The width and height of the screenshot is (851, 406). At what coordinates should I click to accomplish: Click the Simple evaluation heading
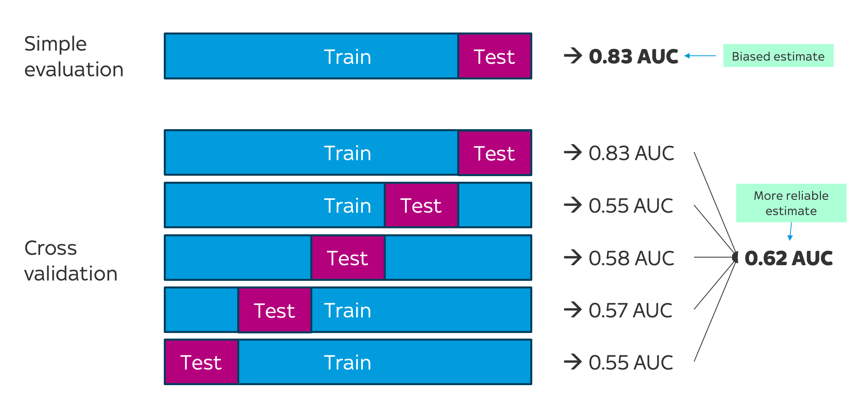click(74, 56)
